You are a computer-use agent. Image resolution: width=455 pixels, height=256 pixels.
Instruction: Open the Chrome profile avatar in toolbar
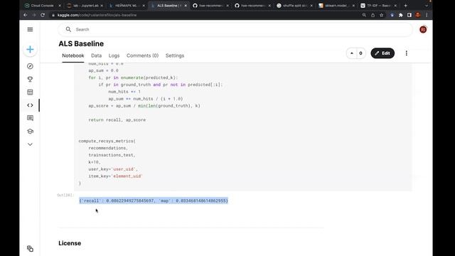pyautogui.click(x=418, y=15)
